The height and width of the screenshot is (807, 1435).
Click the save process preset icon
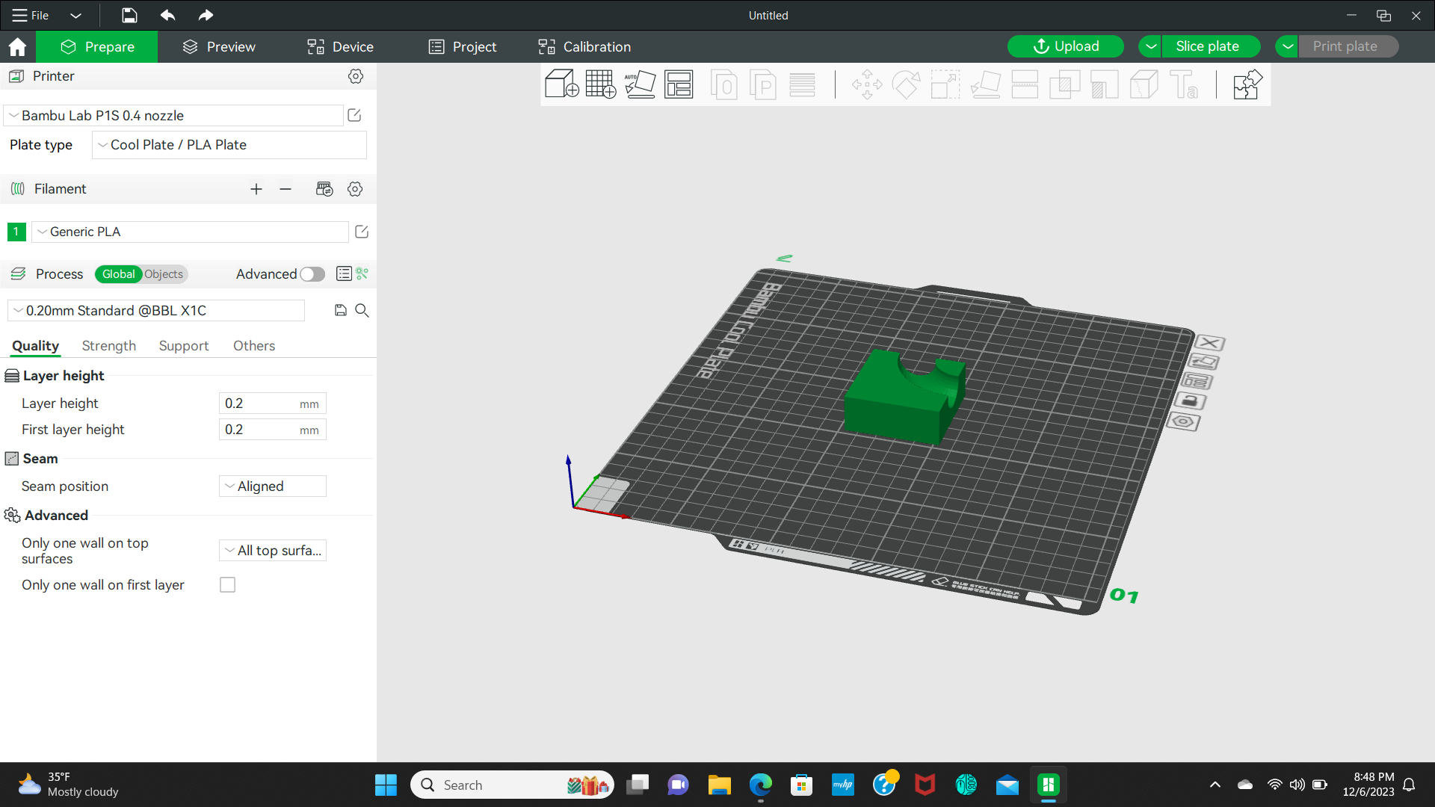(x=341, y=310)
